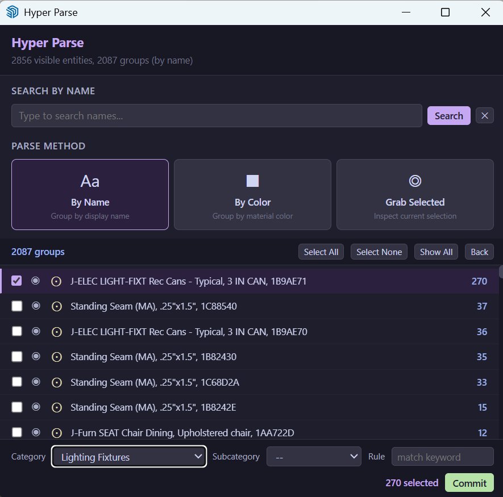Click the "Aa" icon on the By Name card

(89, 181)
